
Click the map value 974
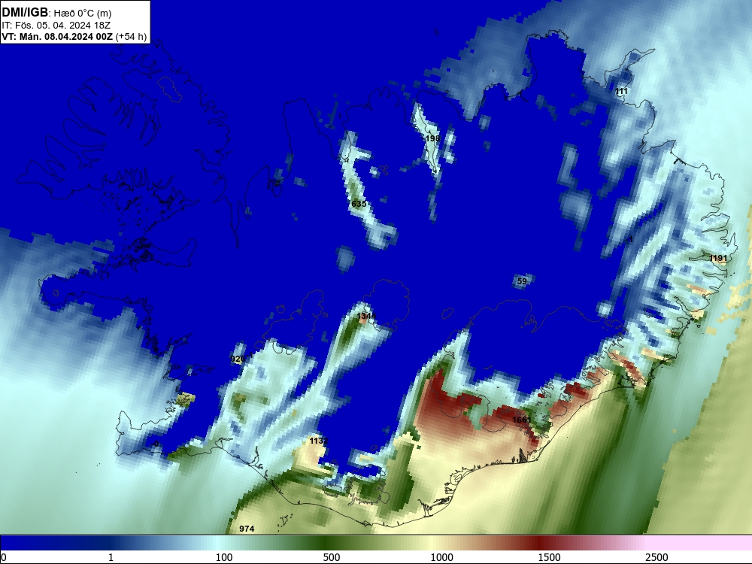pyautogui.click(x=247, y=529)
